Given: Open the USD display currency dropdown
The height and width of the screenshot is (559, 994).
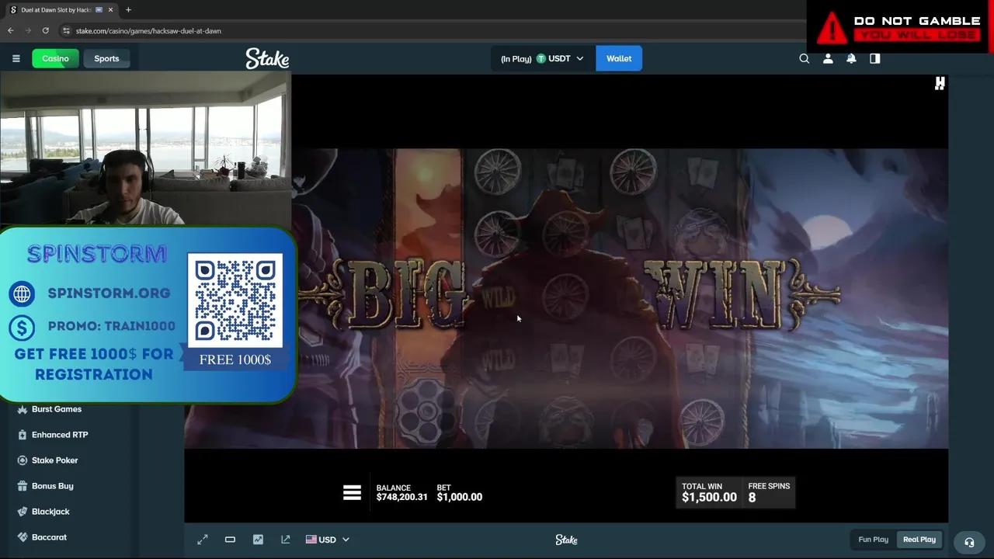Looking at the screenshot, I should (327, 540).
